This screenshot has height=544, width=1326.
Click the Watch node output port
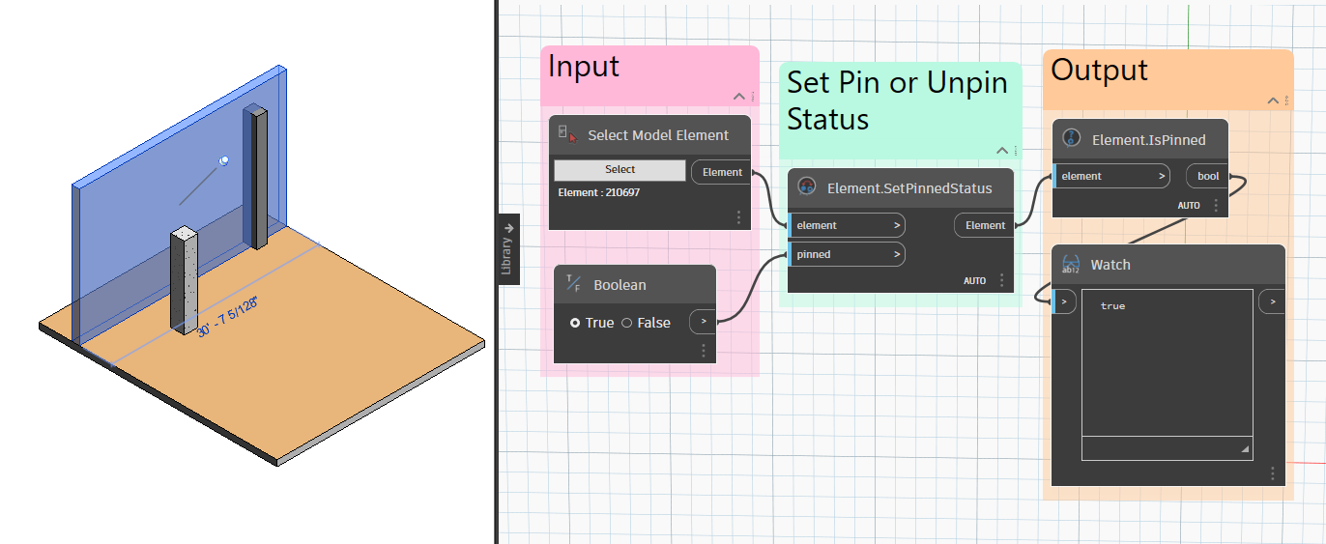coord(1272,302)
